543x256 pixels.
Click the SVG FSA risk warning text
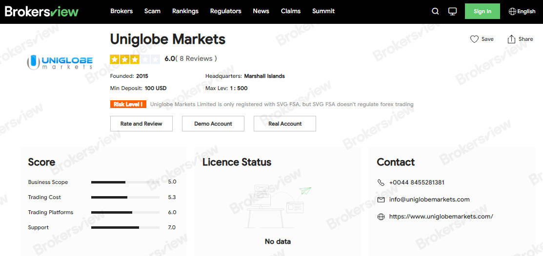click(x=282, y=104)
